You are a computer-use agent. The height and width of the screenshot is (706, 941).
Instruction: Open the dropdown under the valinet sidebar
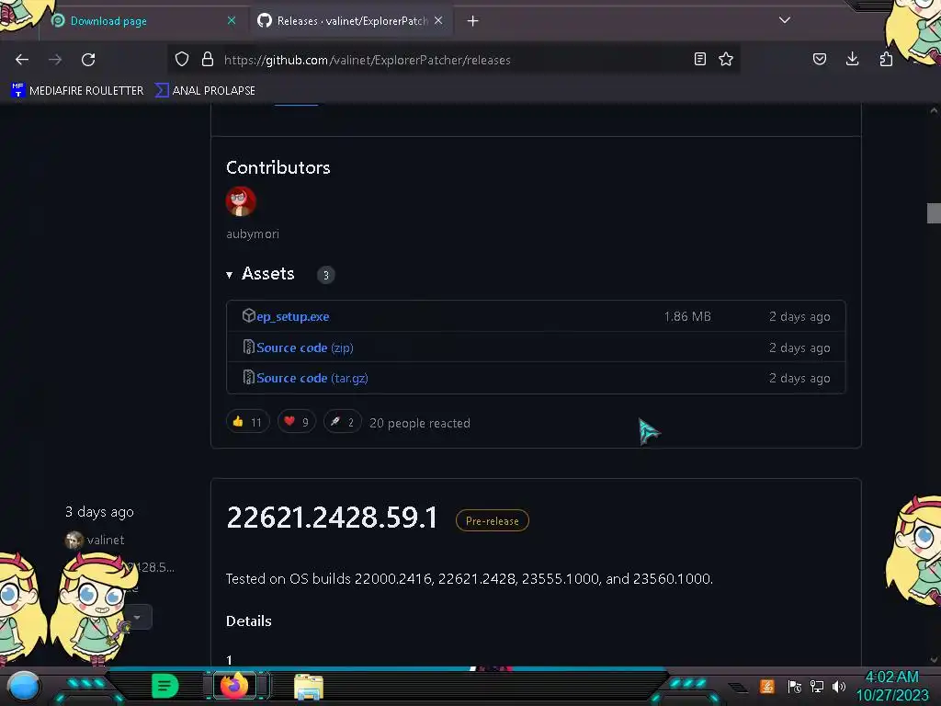[138, 617]
